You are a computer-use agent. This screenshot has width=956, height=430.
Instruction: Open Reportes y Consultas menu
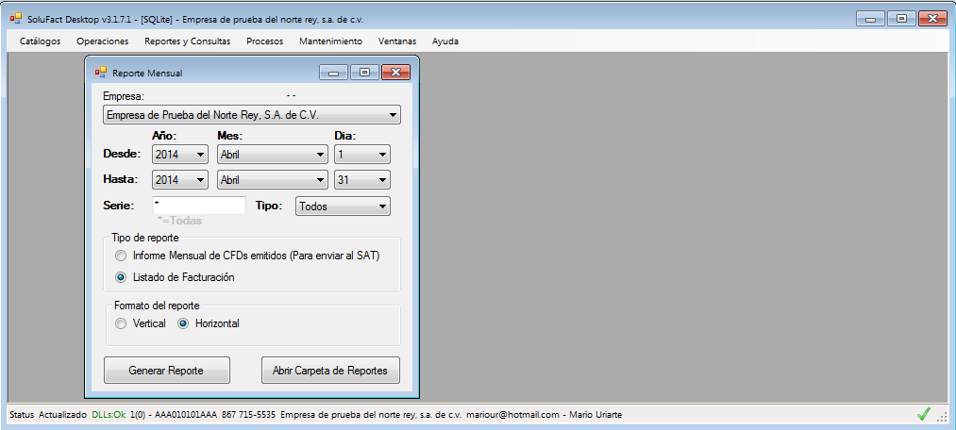coord(187,41)
